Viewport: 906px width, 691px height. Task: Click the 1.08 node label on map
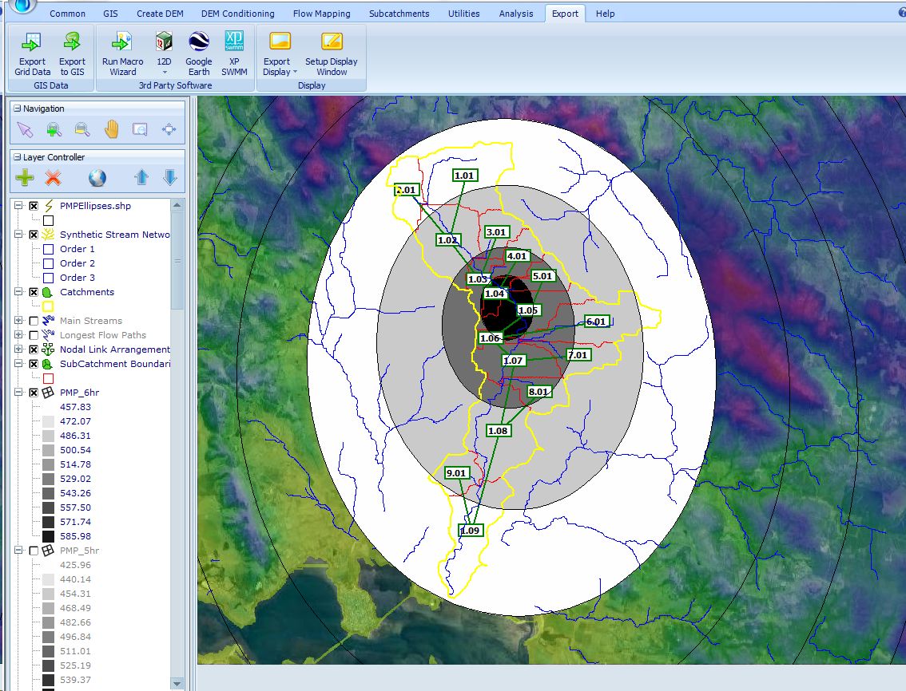pyautogui.click(x=497, y=431)
